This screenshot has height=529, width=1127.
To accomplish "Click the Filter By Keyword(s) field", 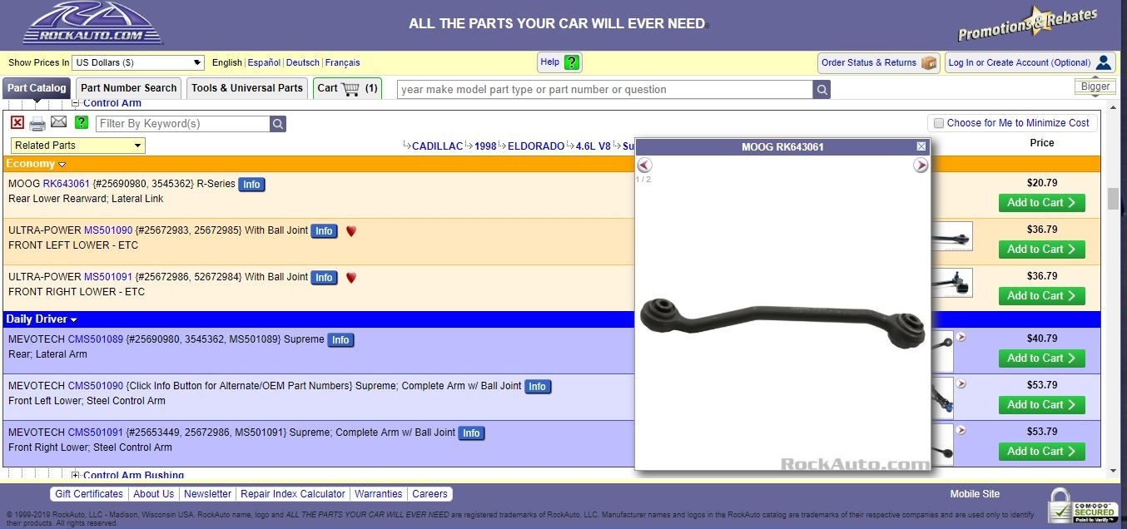I will pyautogui.click(x=183, y=124).
